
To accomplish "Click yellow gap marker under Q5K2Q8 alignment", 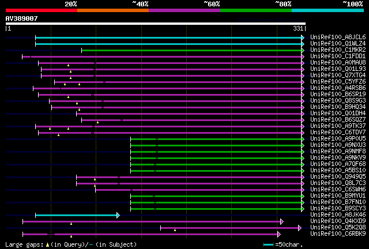I will [175, 230].
